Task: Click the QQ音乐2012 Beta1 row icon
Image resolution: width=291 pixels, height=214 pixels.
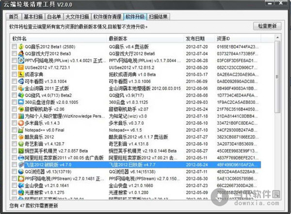Action: pos(21,47)
